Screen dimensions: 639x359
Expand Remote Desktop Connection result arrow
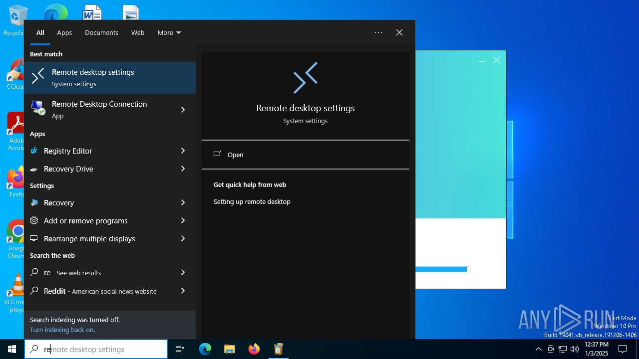[x=183, y=110]
